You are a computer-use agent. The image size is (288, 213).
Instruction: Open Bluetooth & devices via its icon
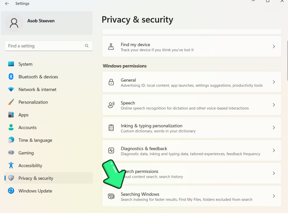11,77
